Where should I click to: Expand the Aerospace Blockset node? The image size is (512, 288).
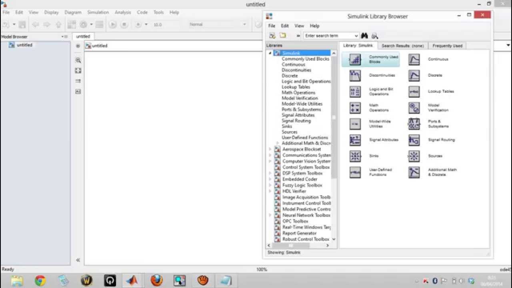(x=270, y=149)
